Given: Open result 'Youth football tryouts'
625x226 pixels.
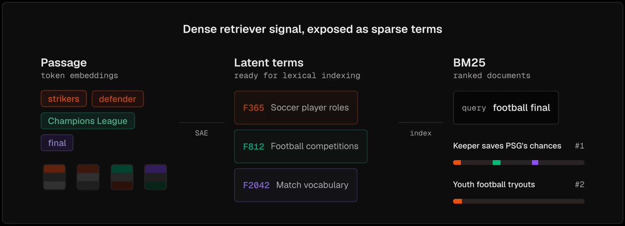Looking at the screenshot, I should [x=494, y=184].
